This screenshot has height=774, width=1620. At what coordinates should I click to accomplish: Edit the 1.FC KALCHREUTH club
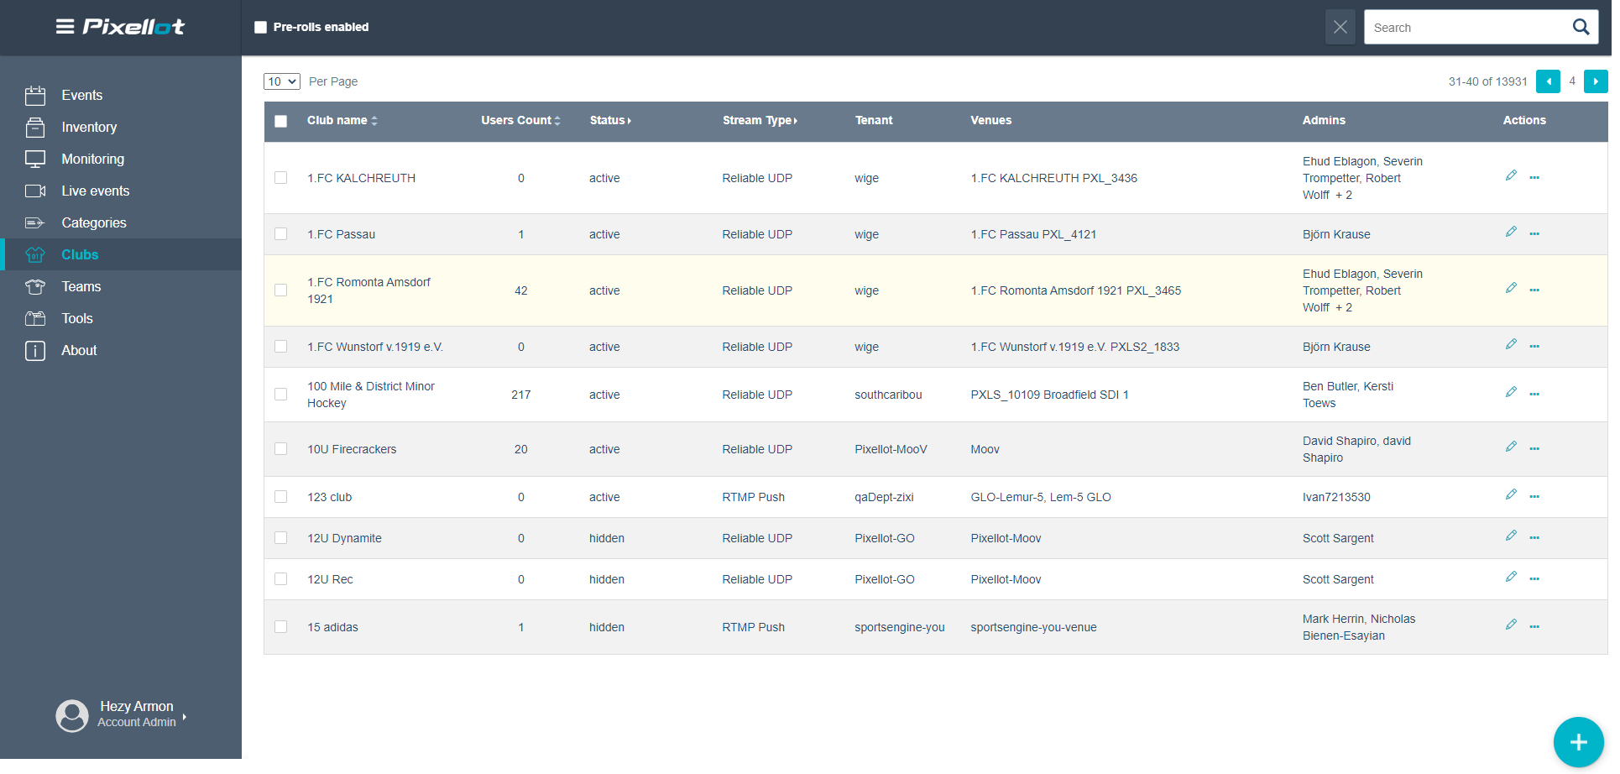[1511, 175]
